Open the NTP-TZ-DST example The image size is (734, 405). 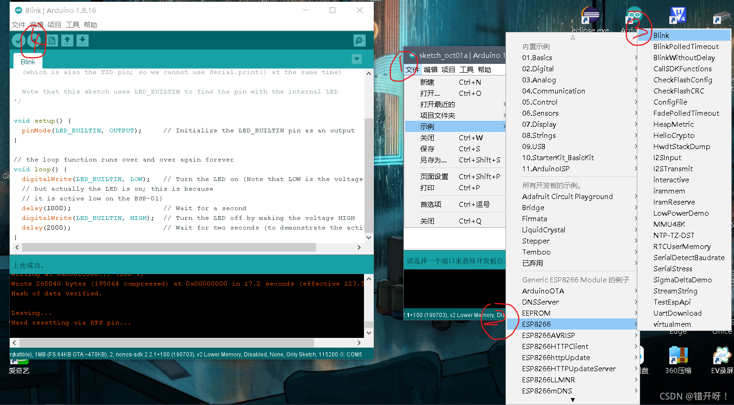tap(685, 235)
